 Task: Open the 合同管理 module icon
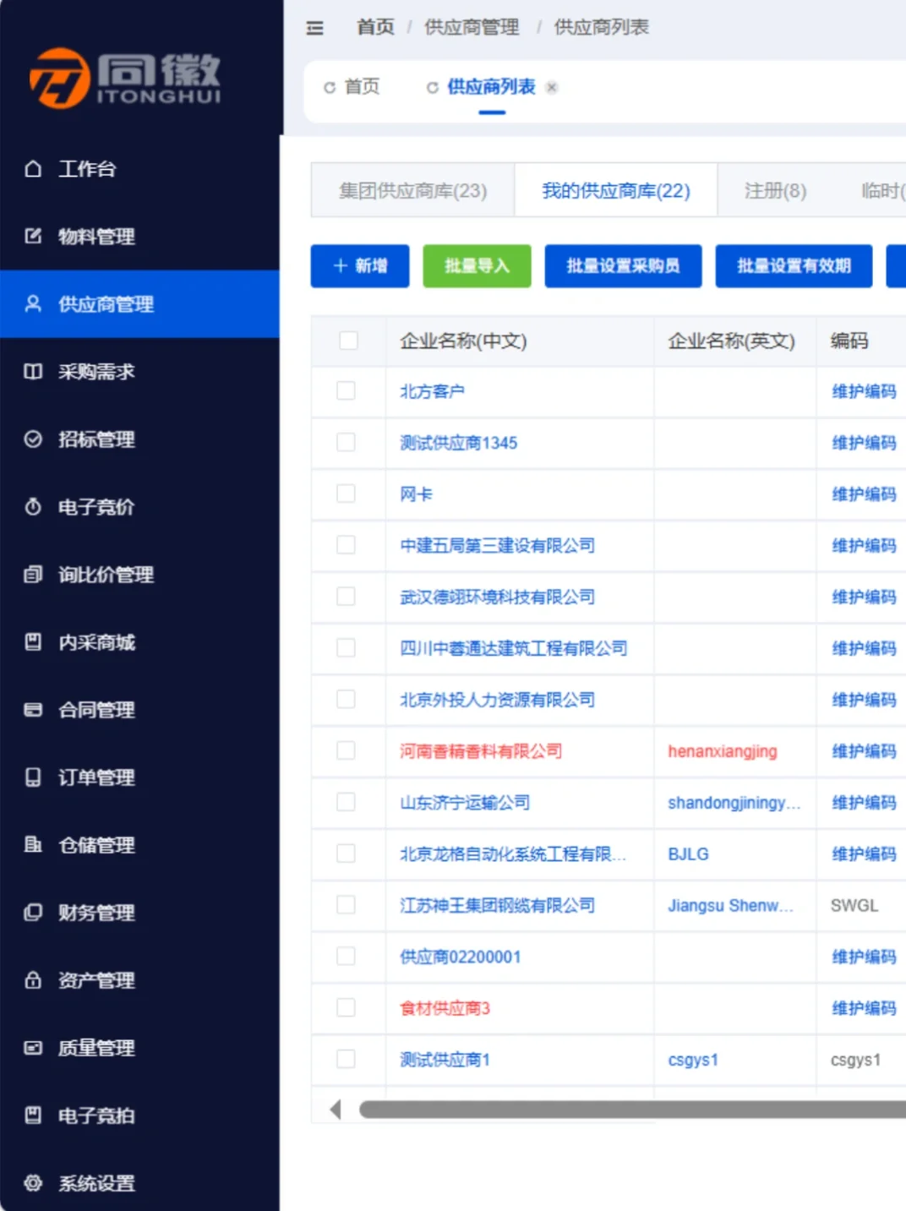click(x=32, y=711)
